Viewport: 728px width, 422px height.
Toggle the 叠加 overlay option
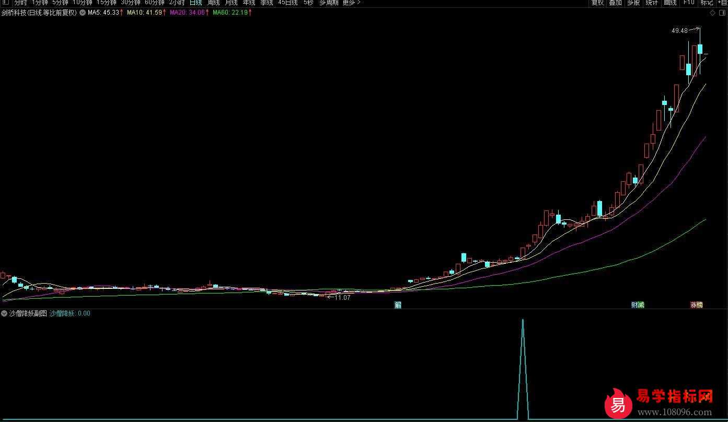(x=615, y=3)
